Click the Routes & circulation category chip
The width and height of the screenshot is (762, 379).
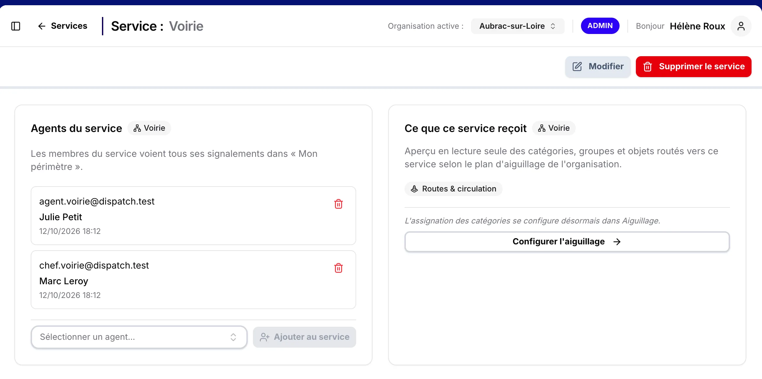tap(453, 189)
